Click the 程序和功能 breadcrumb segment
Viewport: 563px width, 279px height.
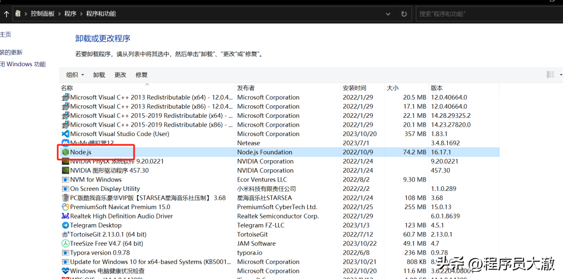pyautogui.click(x=101, y=14)
